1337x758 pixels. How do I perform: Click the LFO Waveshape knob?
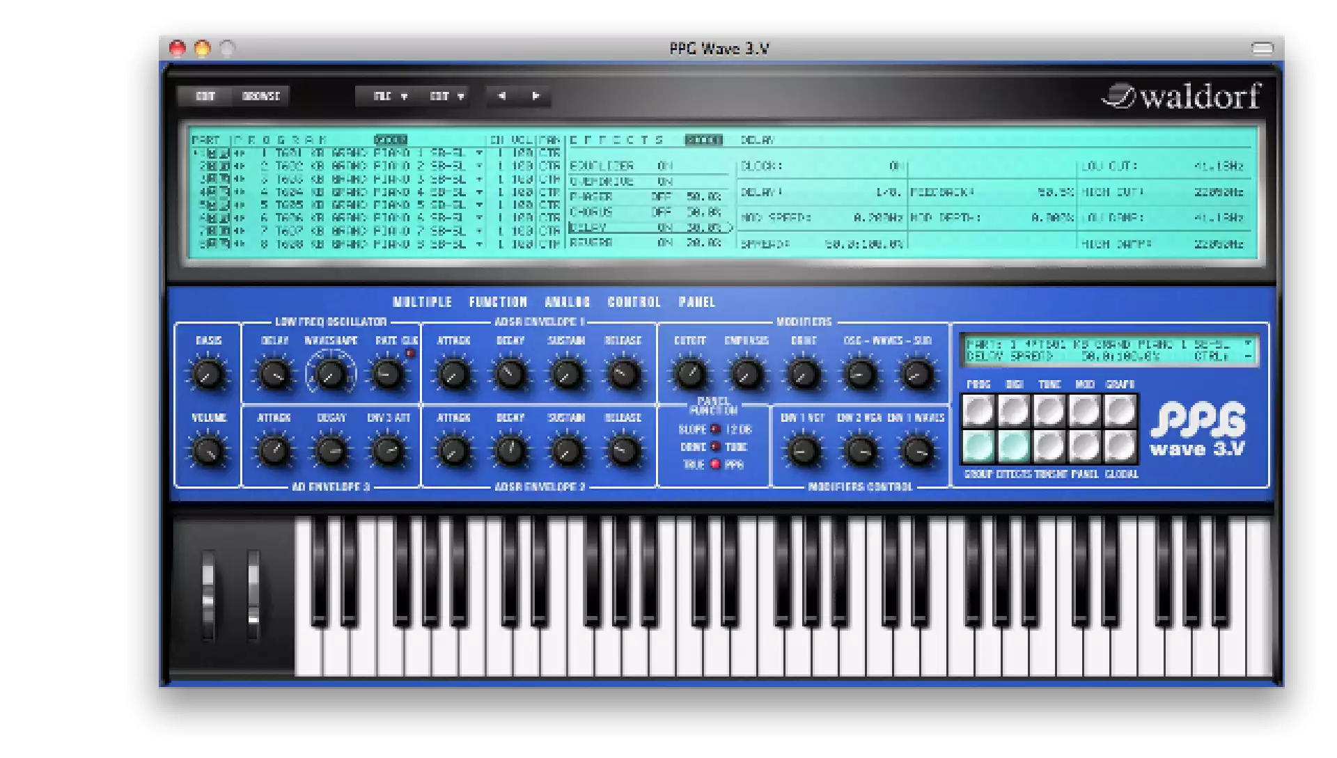(330, 375)
